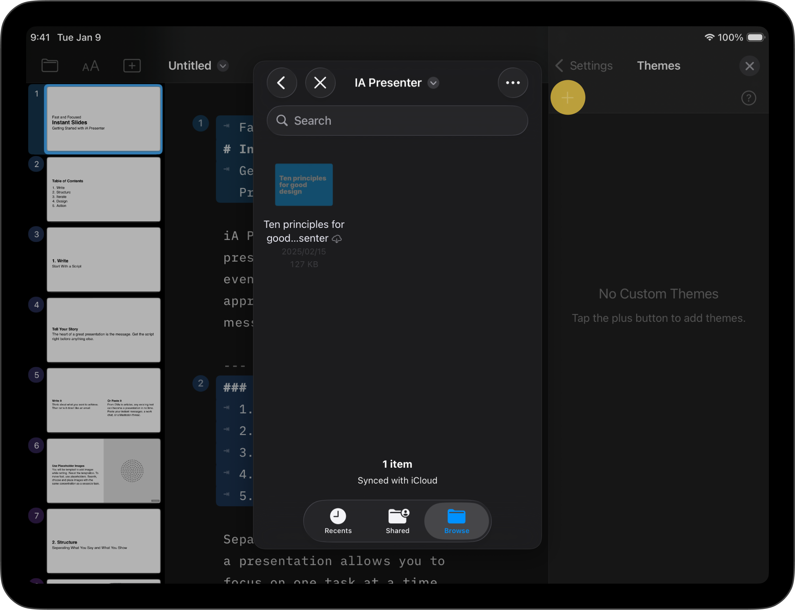Screen dimensions: 795x610
Task: Download file via the iCloud download icon
Action: tap(337, 239)
